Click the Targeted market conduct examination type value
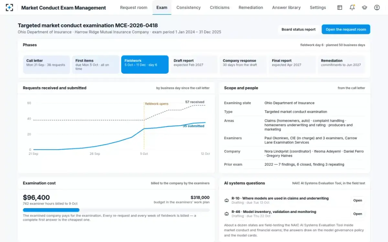Viewport: 388px width, 242px height. click(296, 112)
